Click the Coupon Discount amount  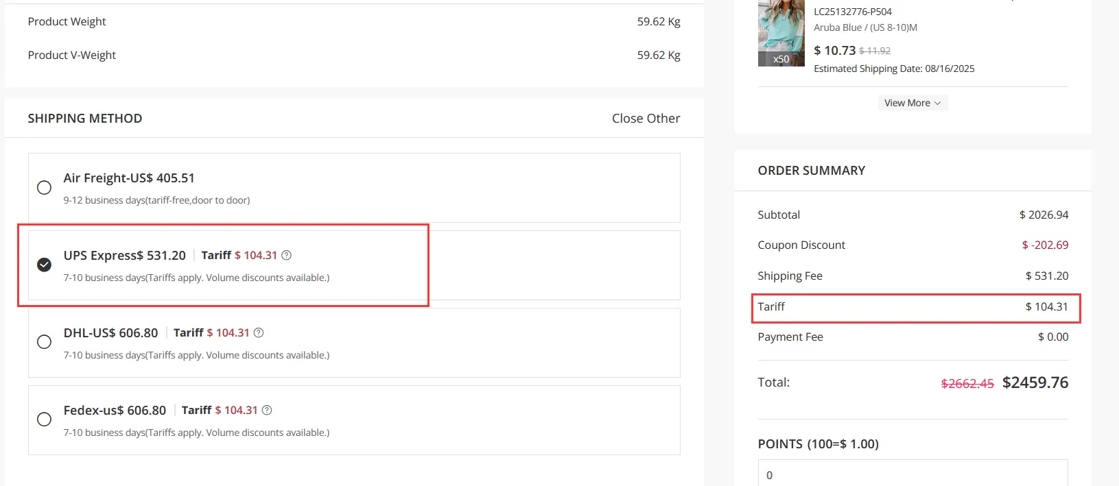(1045, 245)
